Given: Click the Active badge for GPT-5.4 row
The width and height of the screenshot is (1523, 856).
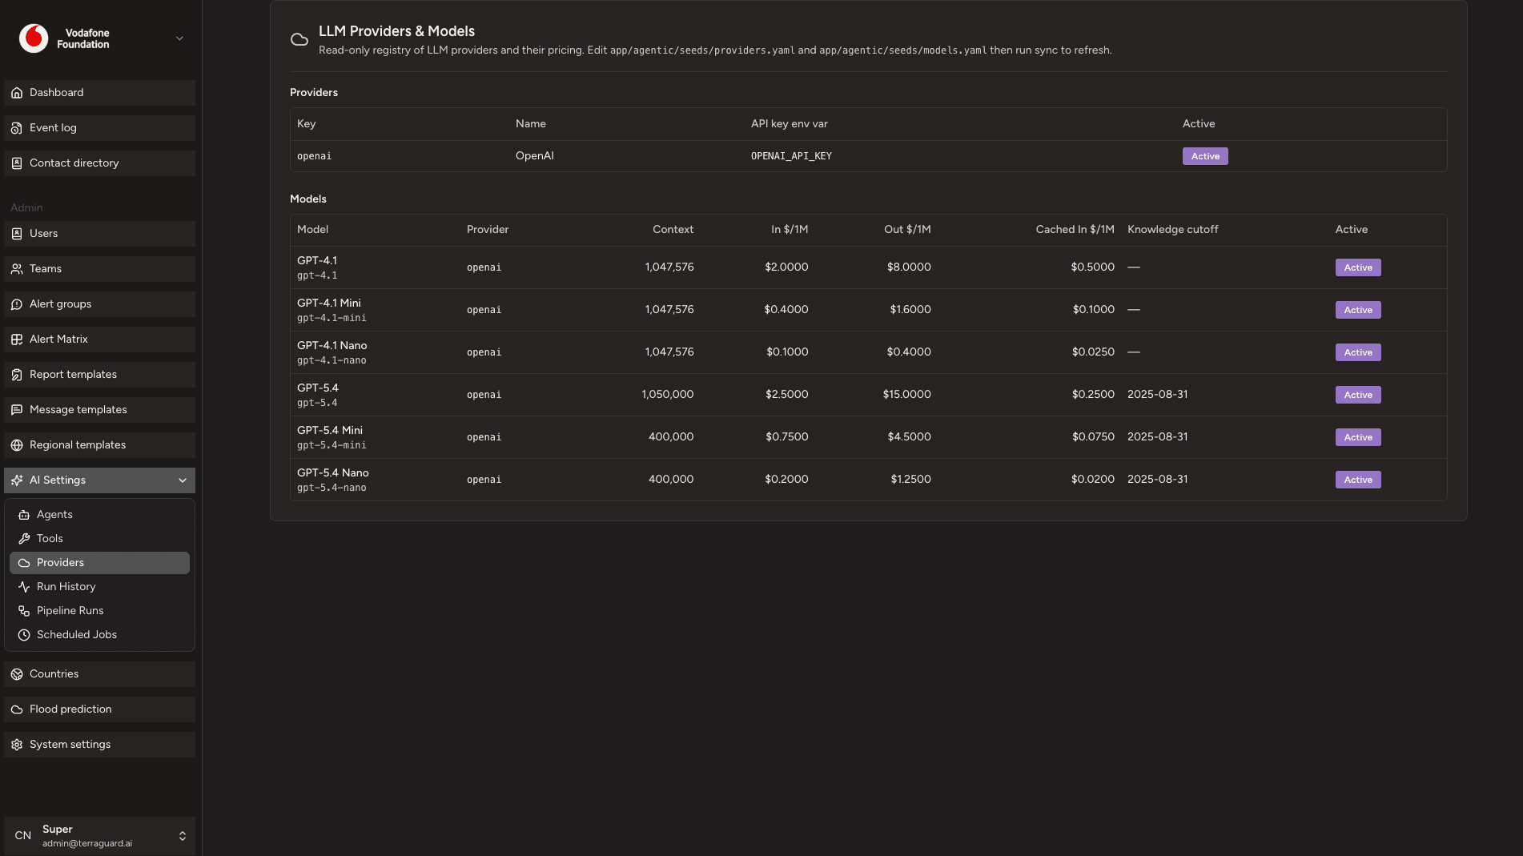Looking at the screenshot, I should (1358, 395).
